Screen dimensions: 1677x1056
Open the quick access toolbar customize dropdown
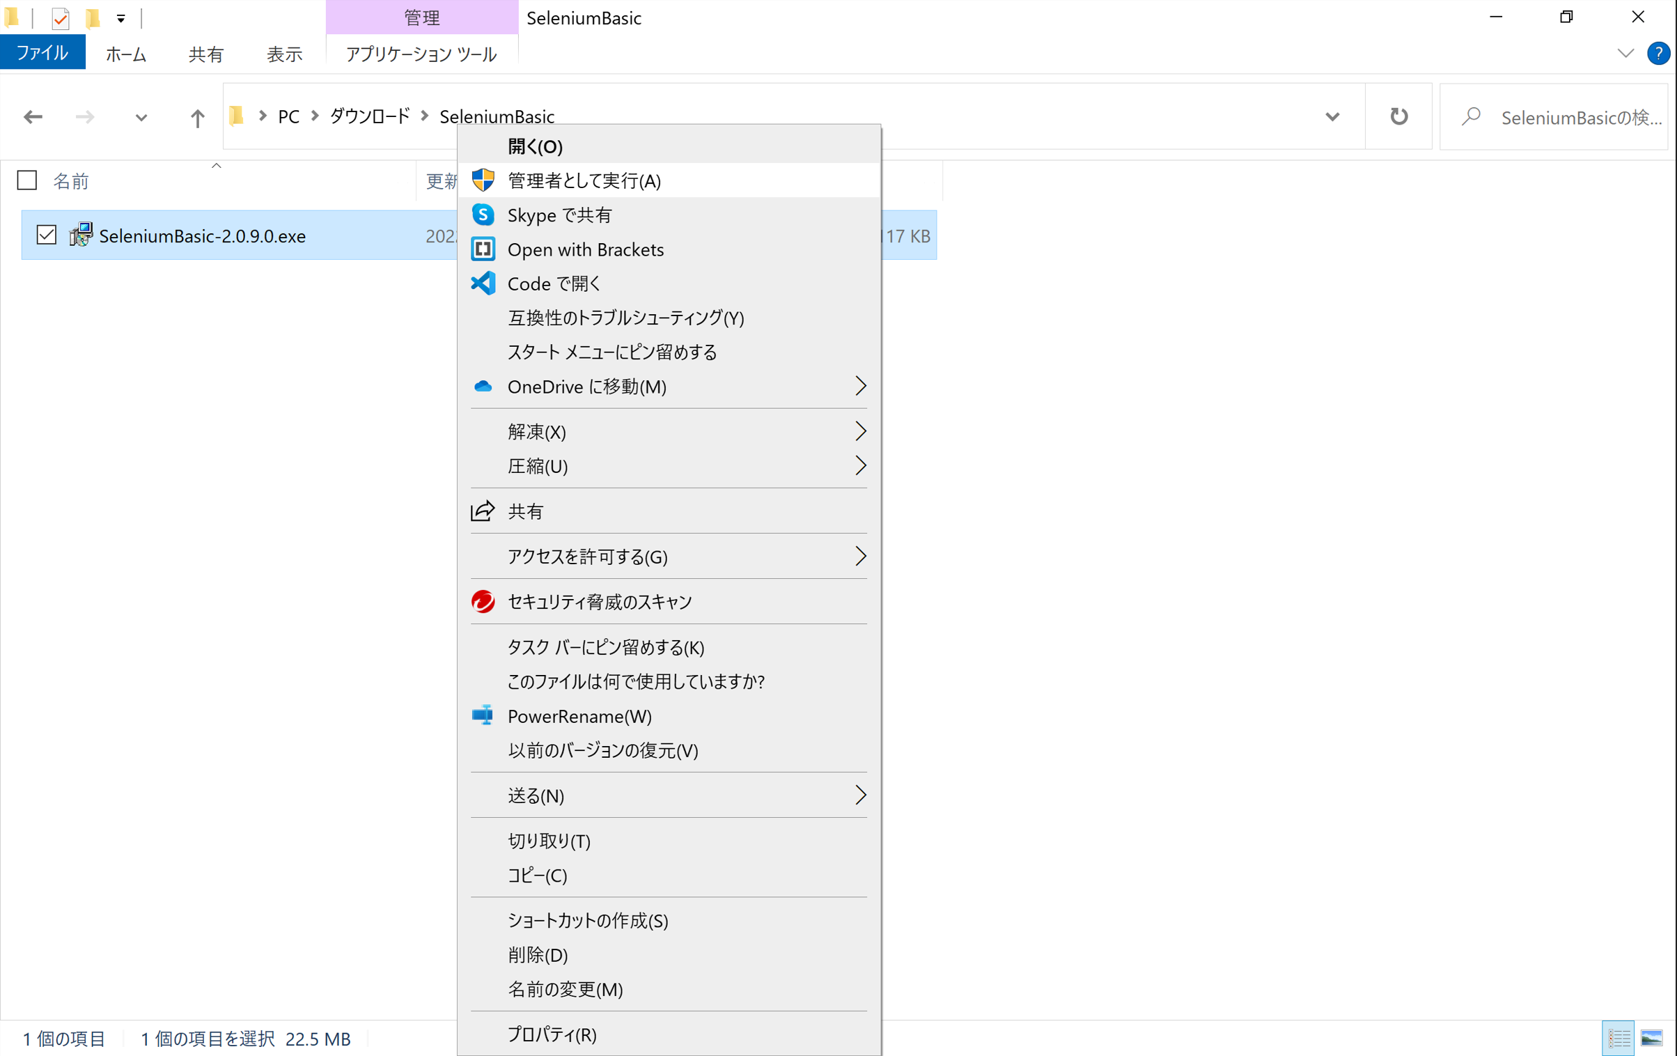click(x=121, y=19)
